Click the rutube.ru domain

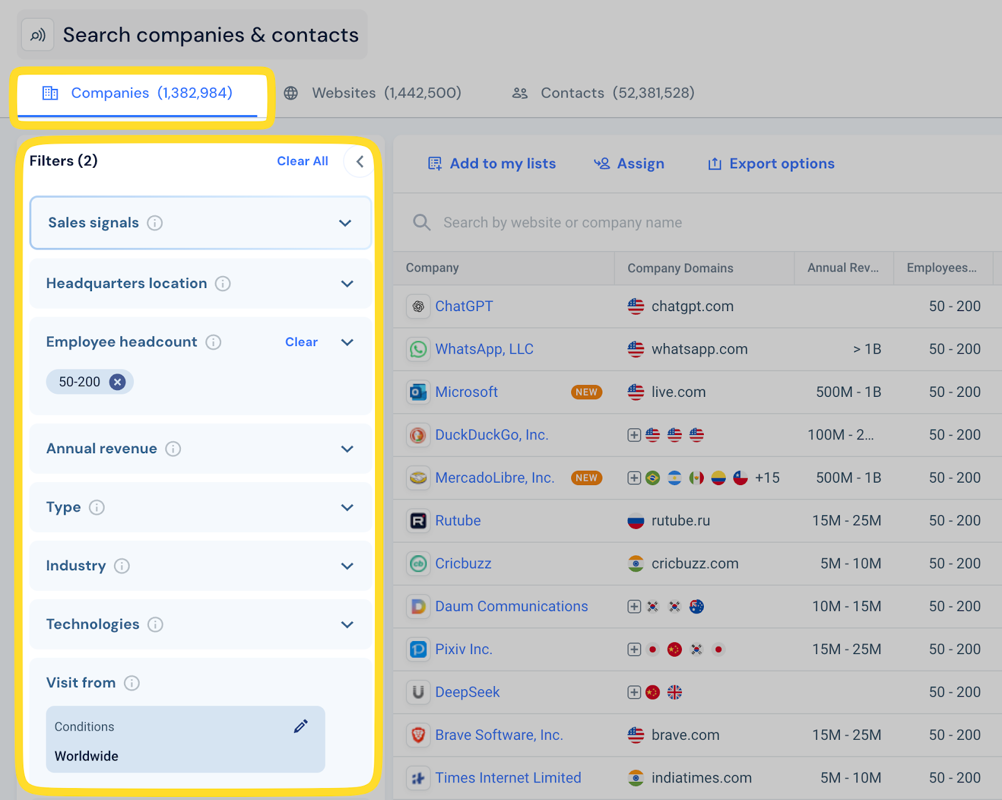click(681, 521)
